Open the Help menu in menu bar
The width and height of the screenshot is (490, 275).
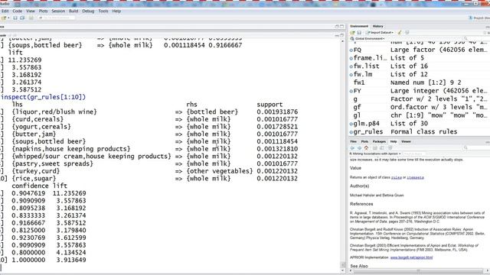tap(116, 11)
